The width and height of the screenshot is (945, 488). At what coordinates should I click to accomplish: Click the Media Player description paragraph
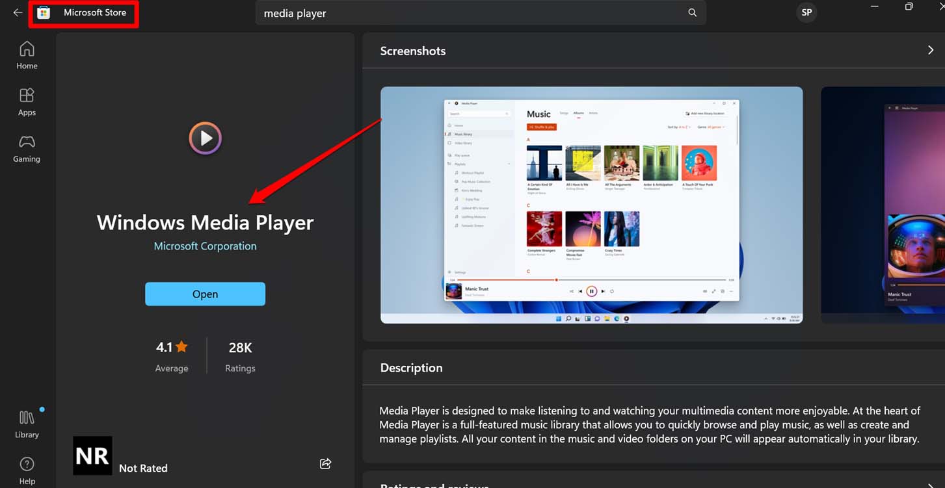coord(650,424)
